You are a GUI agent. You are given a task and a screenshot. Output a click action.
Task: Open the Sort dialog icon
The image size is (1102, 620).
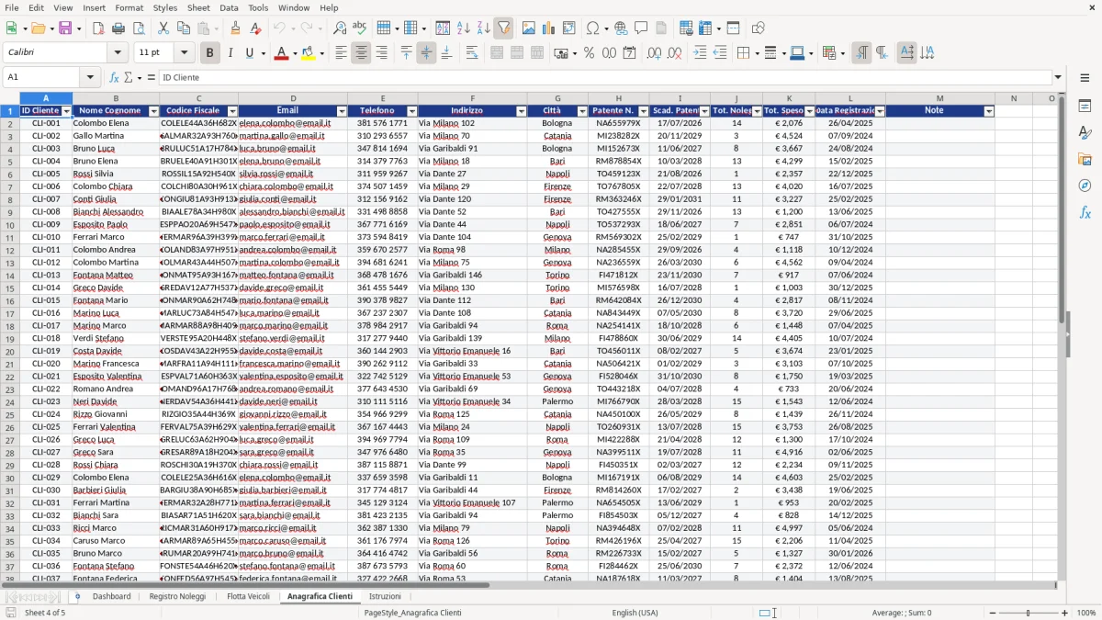pyautogui.click(x=443, y=28)
